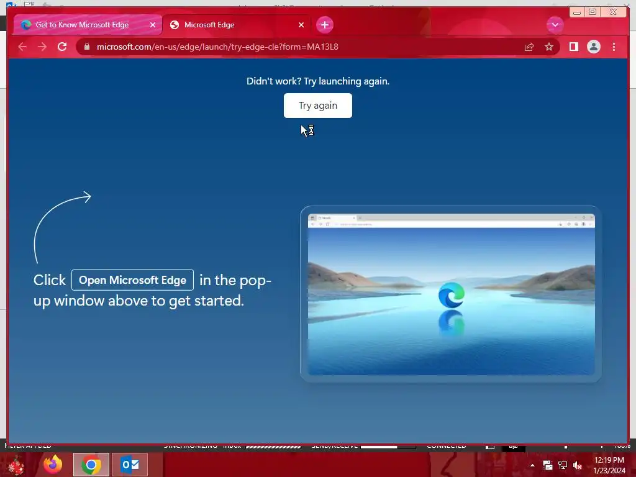The image size is (636, 477).
Task: Share this page icon
Action: (x=529, y=47)
